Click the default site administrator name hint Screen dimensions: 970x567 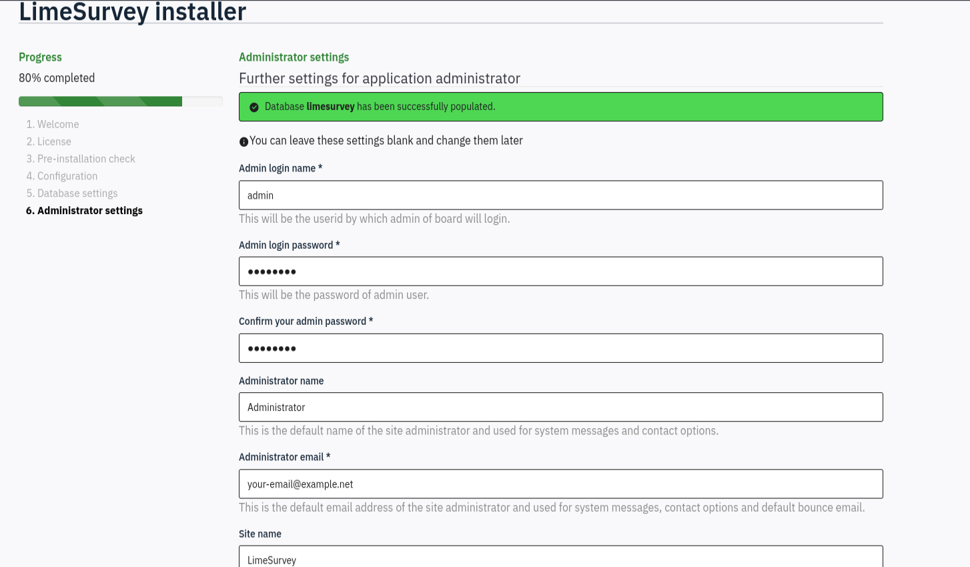[479, 431]
